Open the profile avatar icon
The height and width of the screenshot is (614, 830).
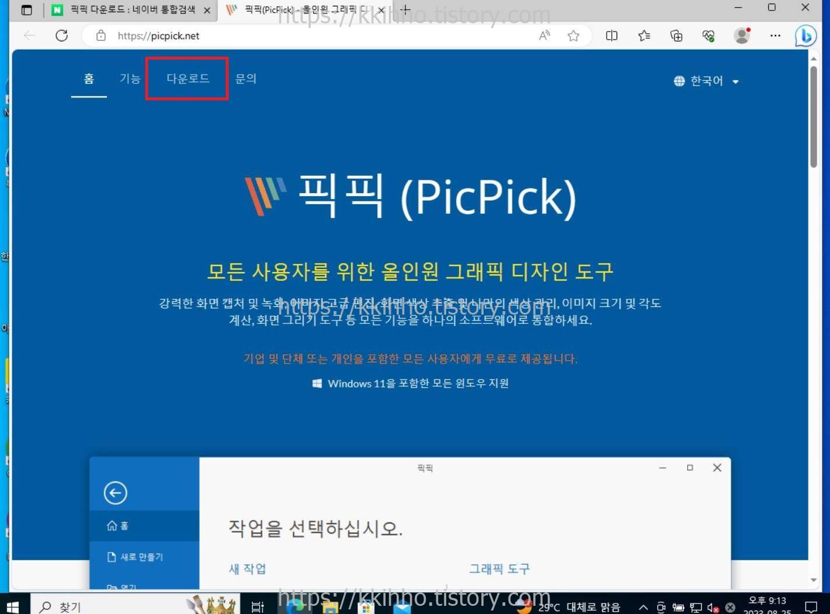(742, 36)
